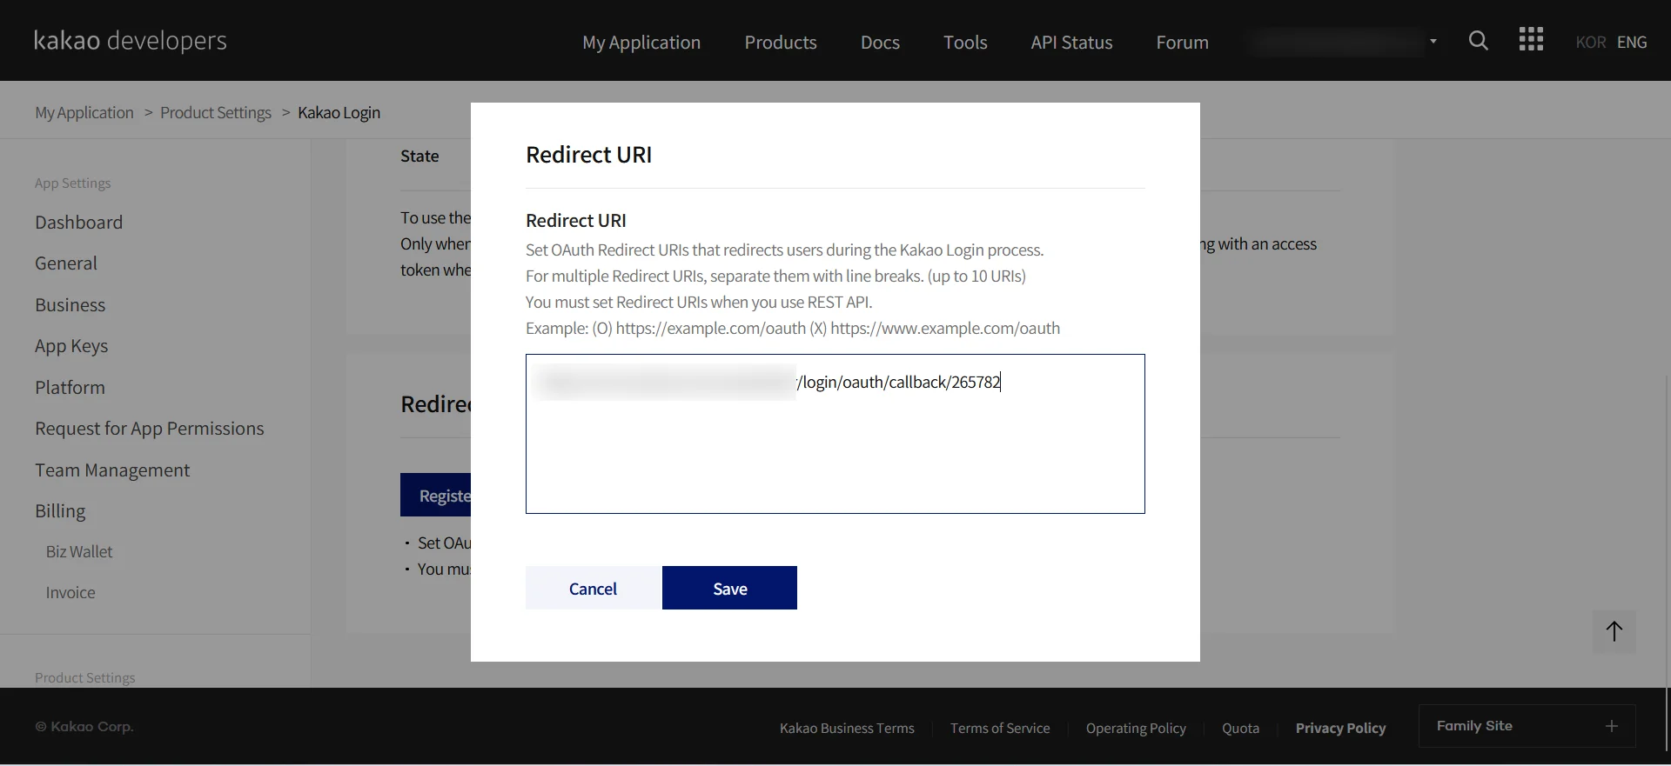Click inside the Redirect URI text area
This screenshot has height=766, width=1671.
coord(835,434)
